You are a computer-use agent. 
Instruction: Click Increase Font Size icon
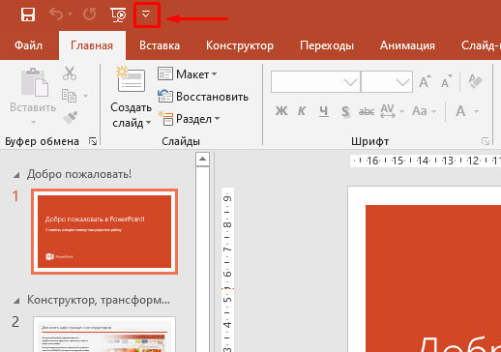[x=425, y=81]
